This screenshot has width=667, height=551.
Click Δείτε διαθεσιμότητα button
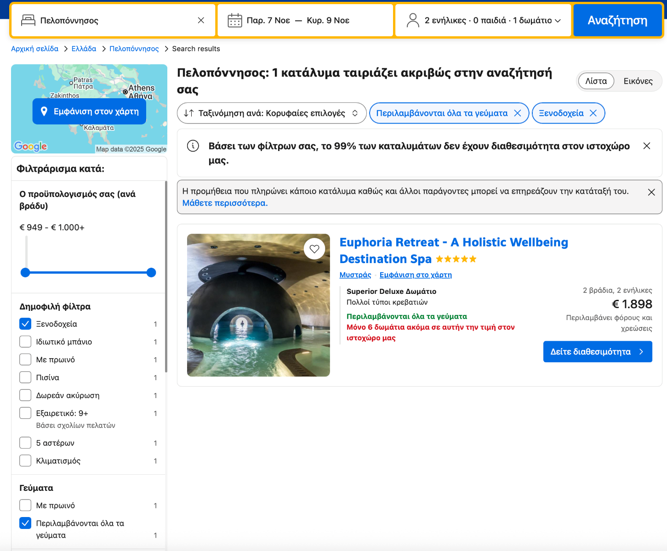(598, 352)
